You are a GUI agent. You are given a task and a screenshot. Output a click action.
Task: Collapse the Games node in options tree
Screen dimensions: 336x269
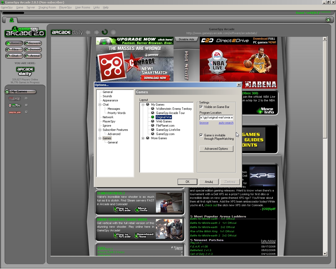[x=100, y=138]
